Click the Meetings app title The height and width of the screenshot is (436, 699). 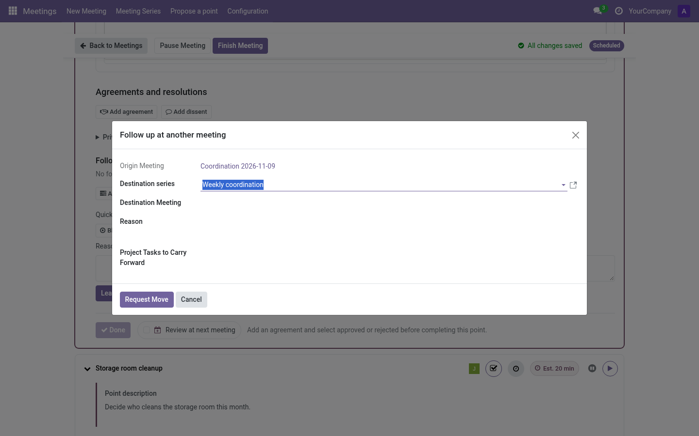point(40,11)
